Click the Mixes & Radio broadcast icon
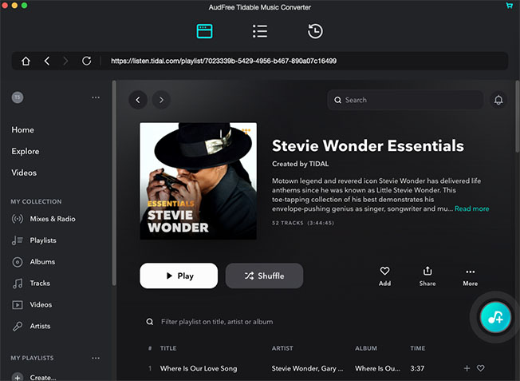This screenshot has width=520, height=381. point(18,219)
